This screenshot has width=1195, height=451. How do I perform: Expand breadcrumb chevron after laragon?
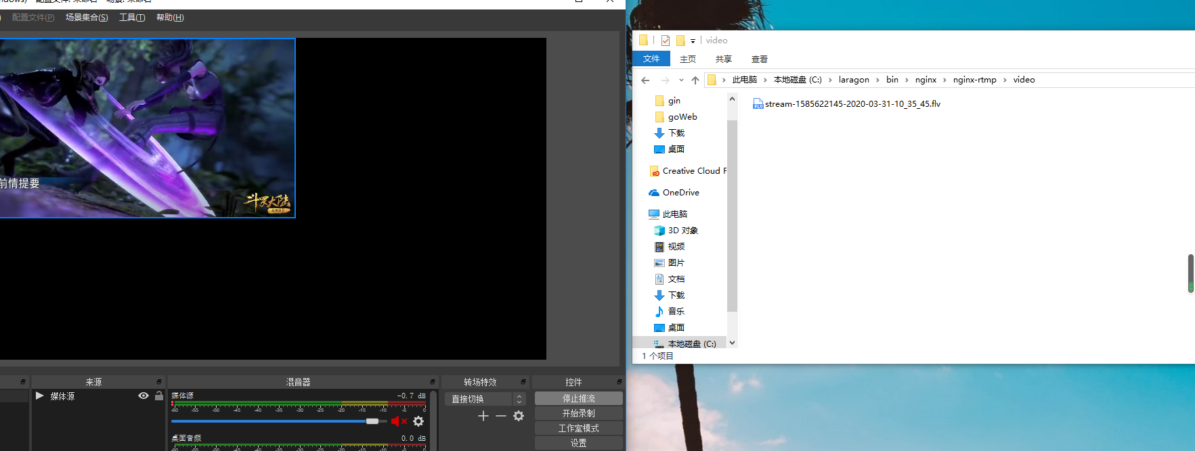click(x=877, y=80)
